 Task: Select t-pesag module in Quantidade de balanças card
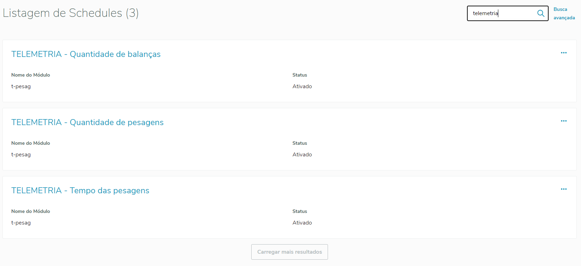(21, 86)
